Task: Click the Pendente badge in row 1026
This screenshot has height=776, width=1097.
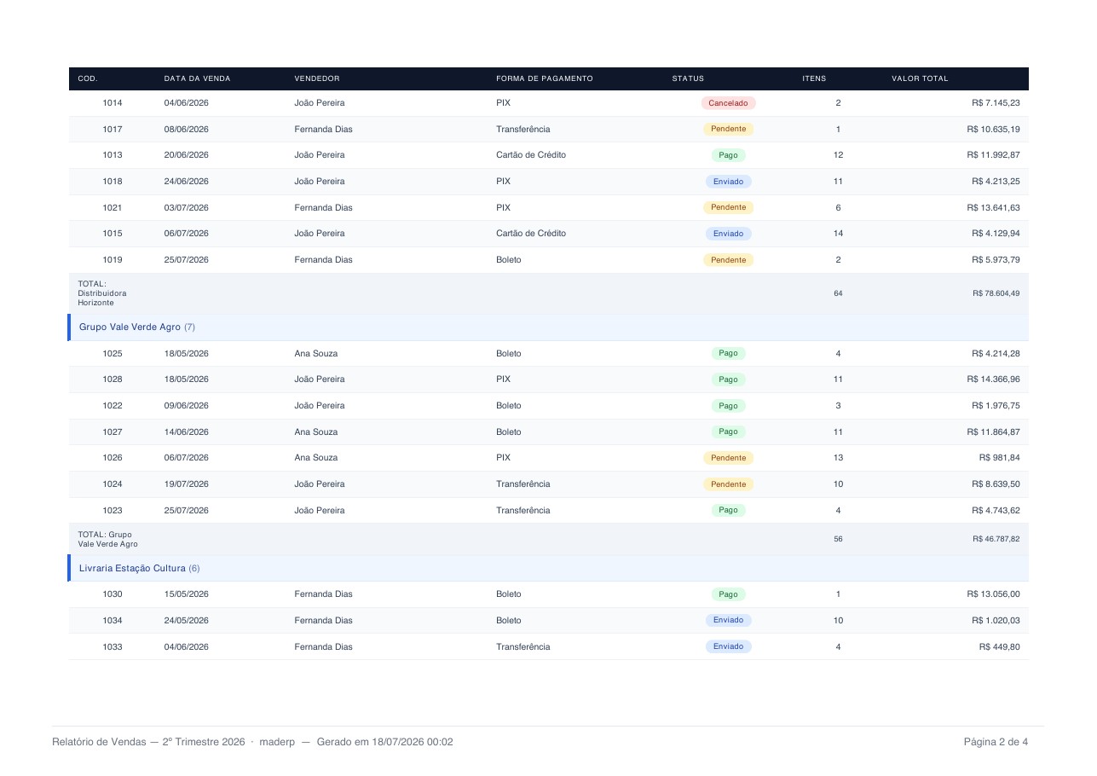Action: pos(728,458)
